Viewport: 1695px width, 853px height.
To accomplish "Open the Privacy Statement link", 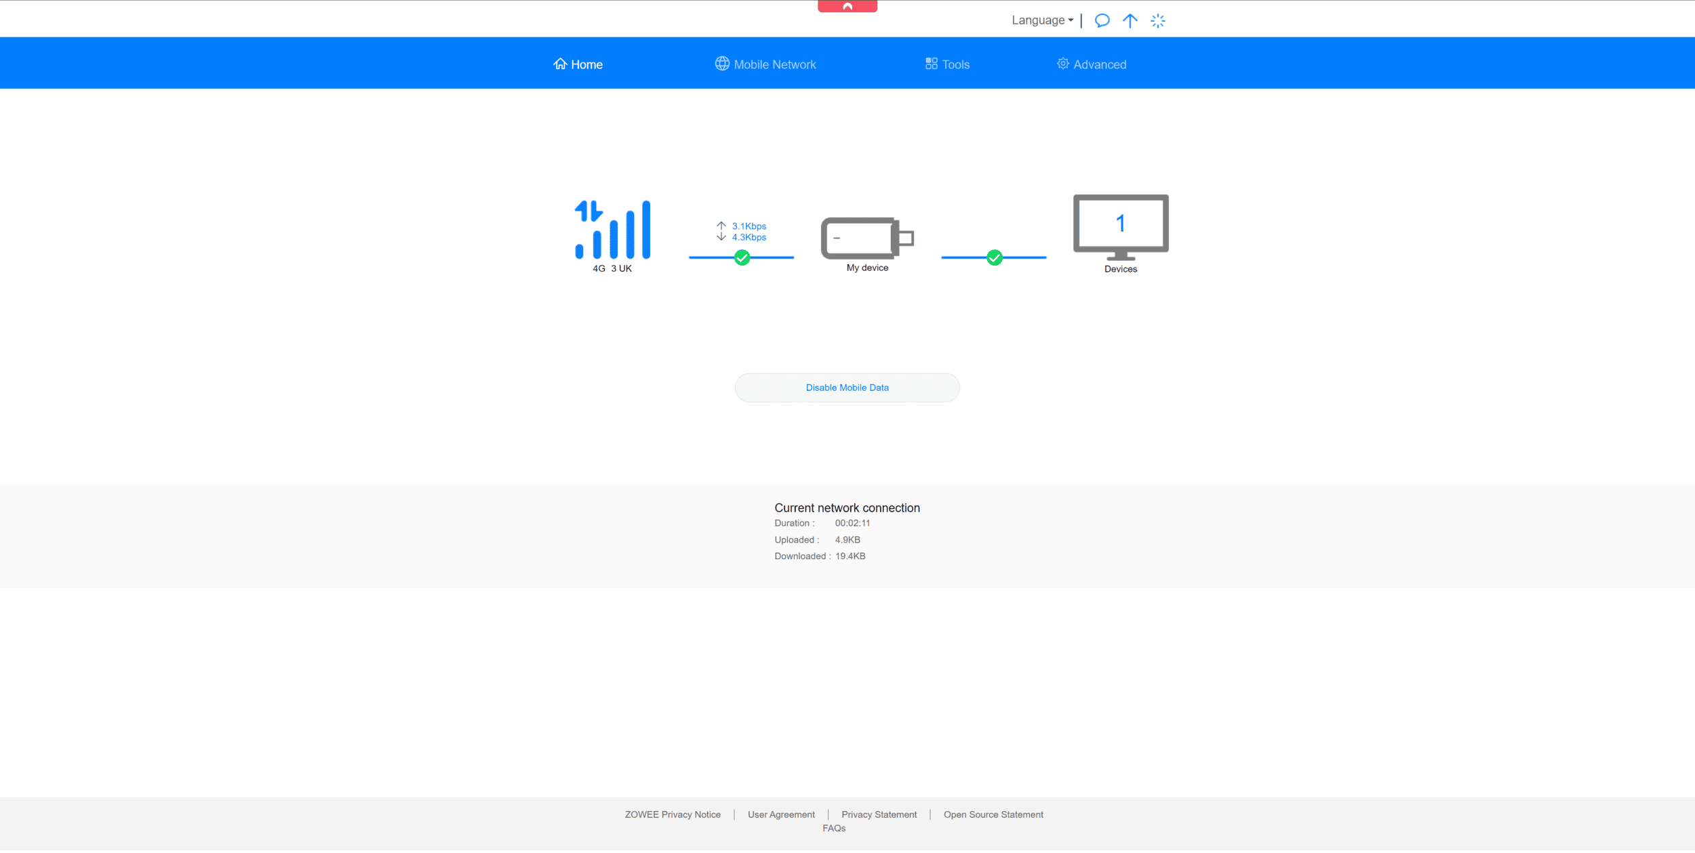I will (879, 815).
